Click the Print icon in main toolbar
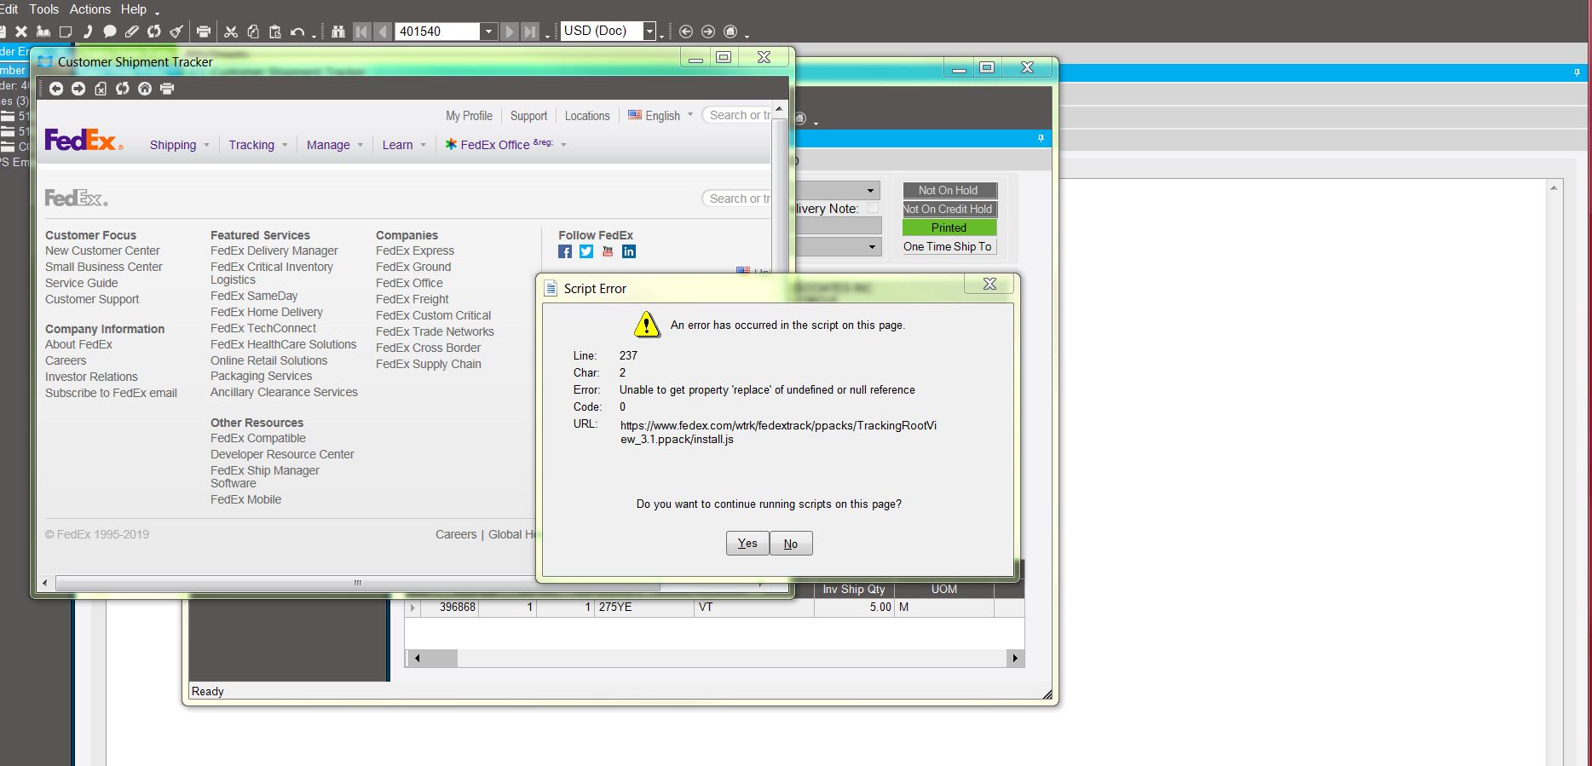This screenshot has height=766, width=1592. pos(204,32)
